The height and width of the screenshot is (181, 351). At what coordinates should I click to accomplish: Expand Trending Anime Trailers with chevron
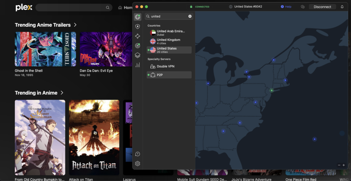coord(75,25)
